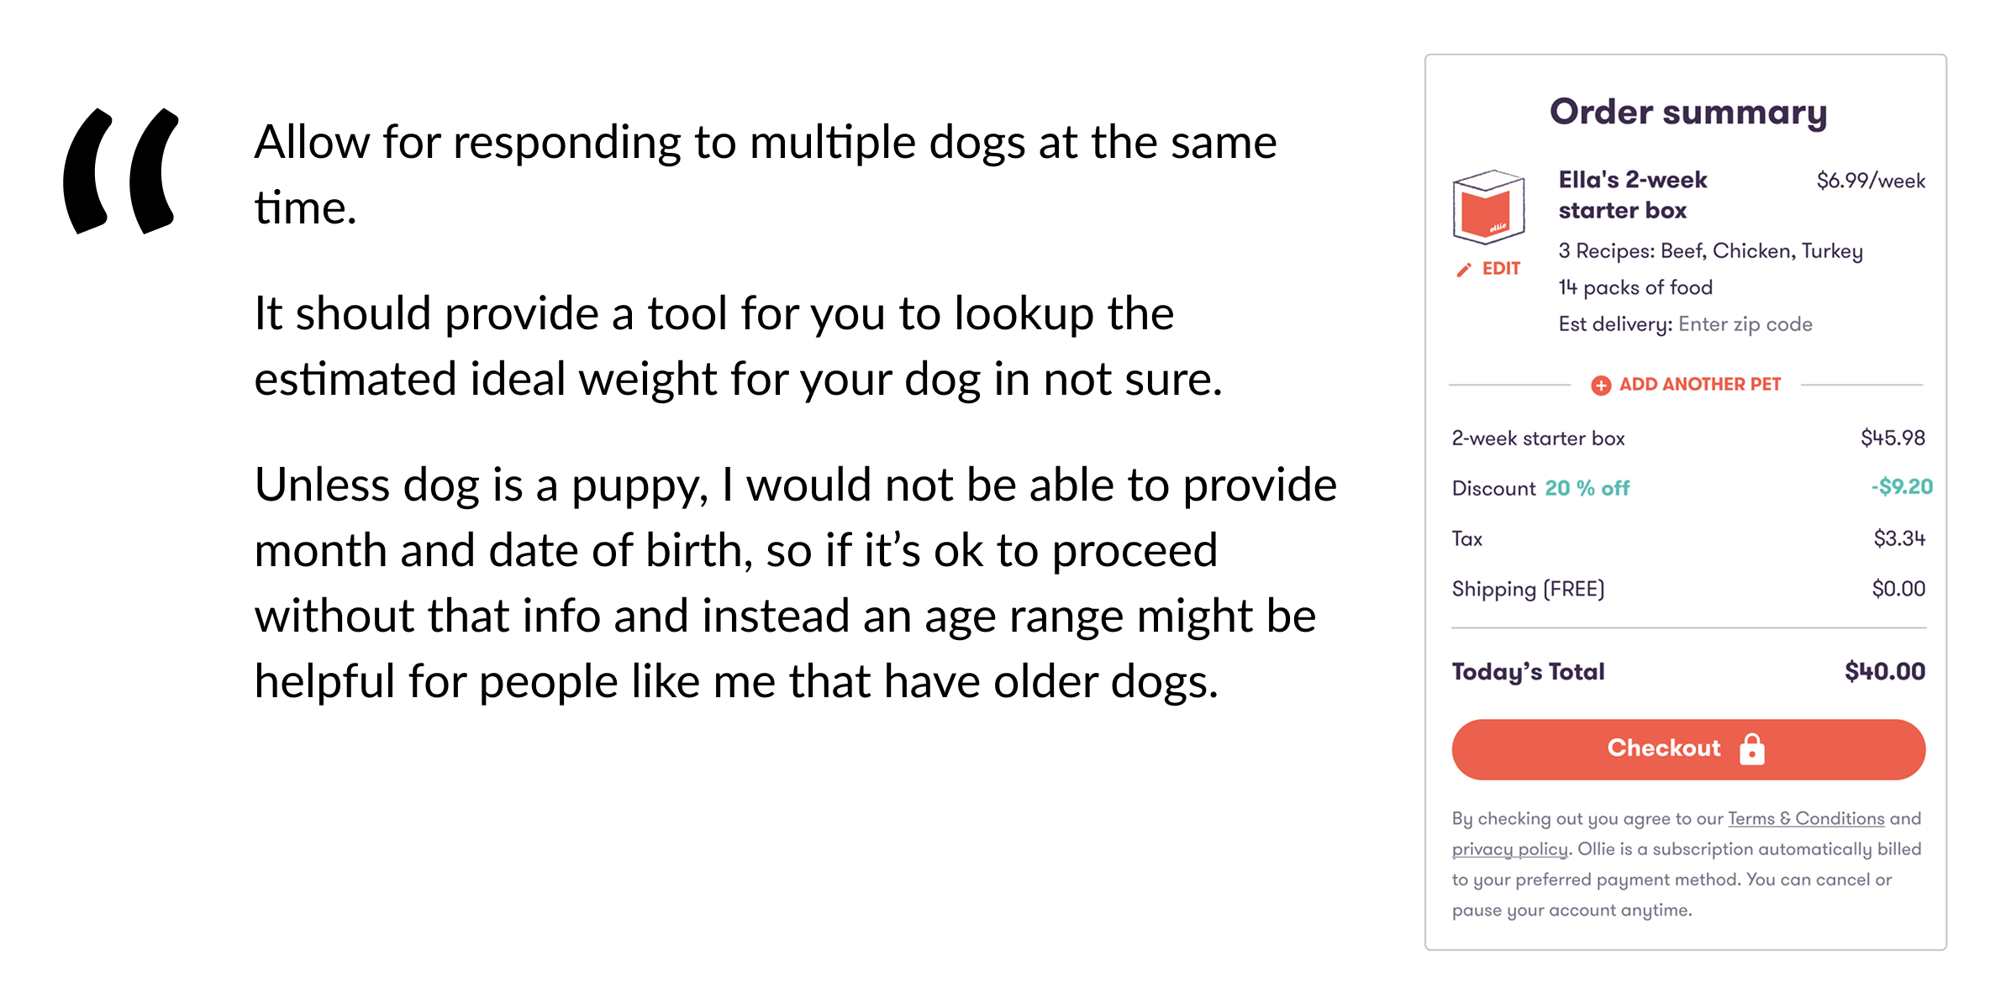Click the red starter box icon
The height and width of the screenshot is (1008, 1990).
(x=1488, y=207)
